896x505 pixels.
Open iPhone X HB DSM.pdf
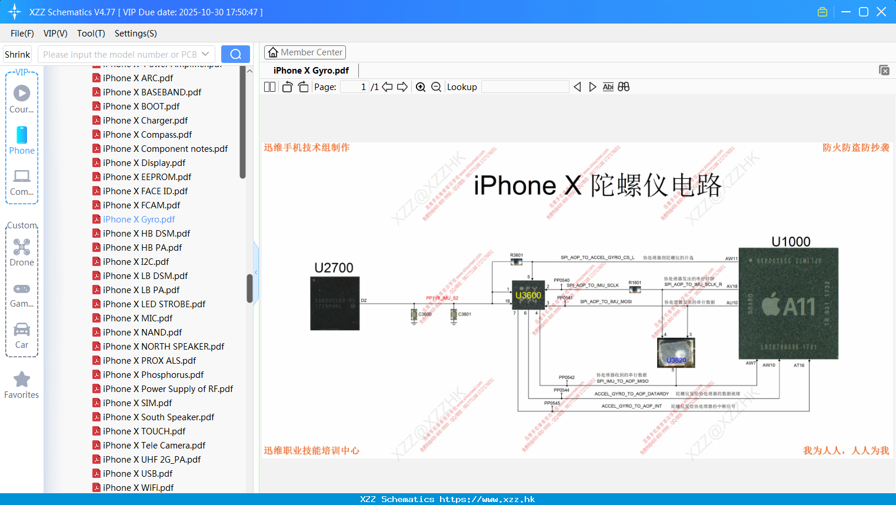click(x=146, y=233)
